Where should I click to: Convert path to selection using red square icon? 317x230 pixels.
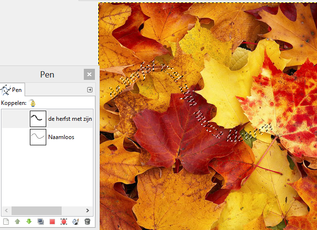click(x=53, y=222)
